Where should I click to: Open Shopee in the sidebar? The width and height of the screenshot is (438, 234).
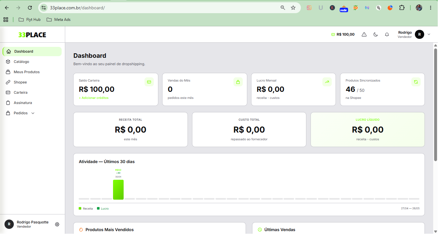(x=32, y=82)
